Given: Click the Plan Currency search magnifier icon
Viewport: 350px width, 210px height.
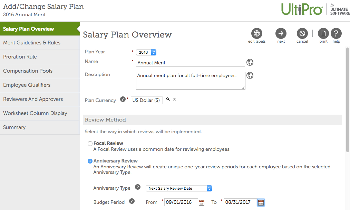Looking at the screenshot, I should [168, 99].
